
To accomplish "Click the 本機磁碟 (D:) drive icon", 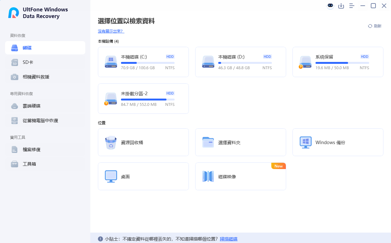I will 208,62.
